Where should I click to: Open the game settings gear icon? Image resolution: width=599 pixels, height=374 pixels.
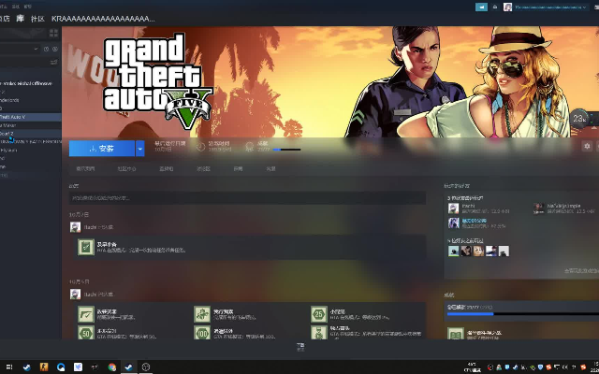[x=587, y=146]
